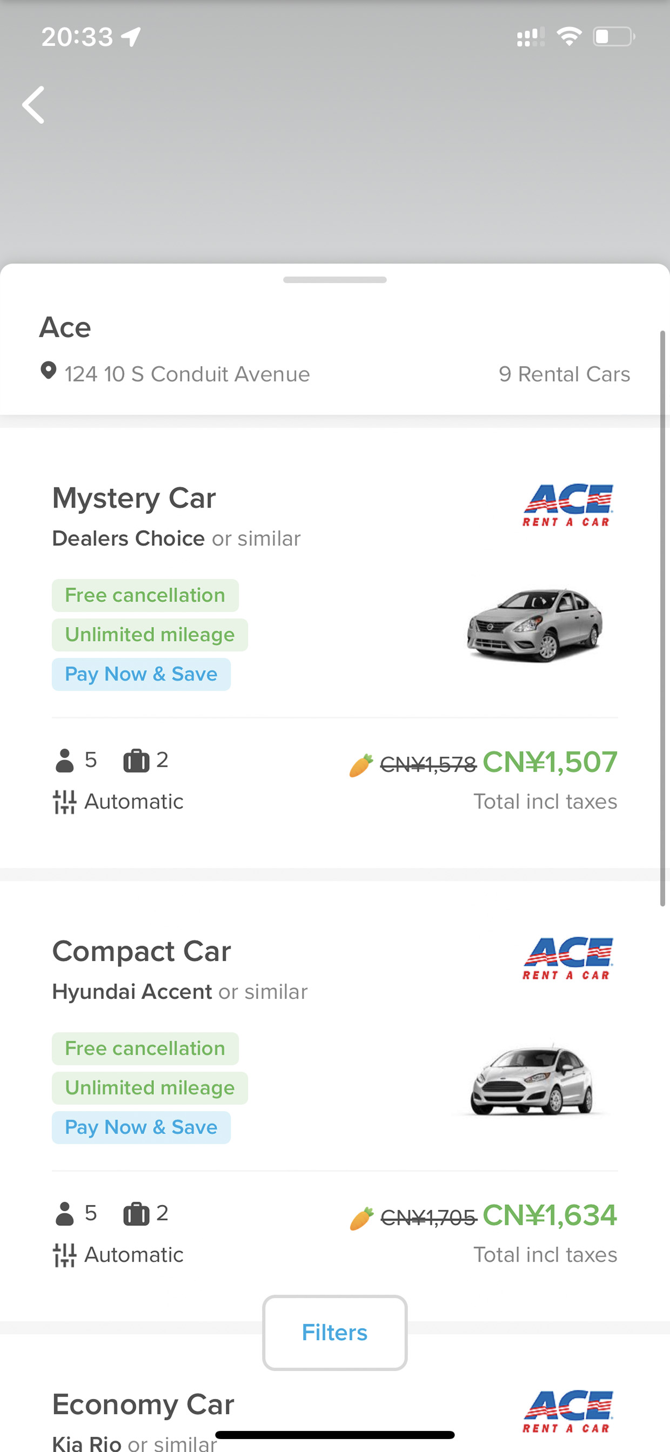The image size is (670, 1452).
Task: Tap the back arrow icon
Action: point(33,105)
